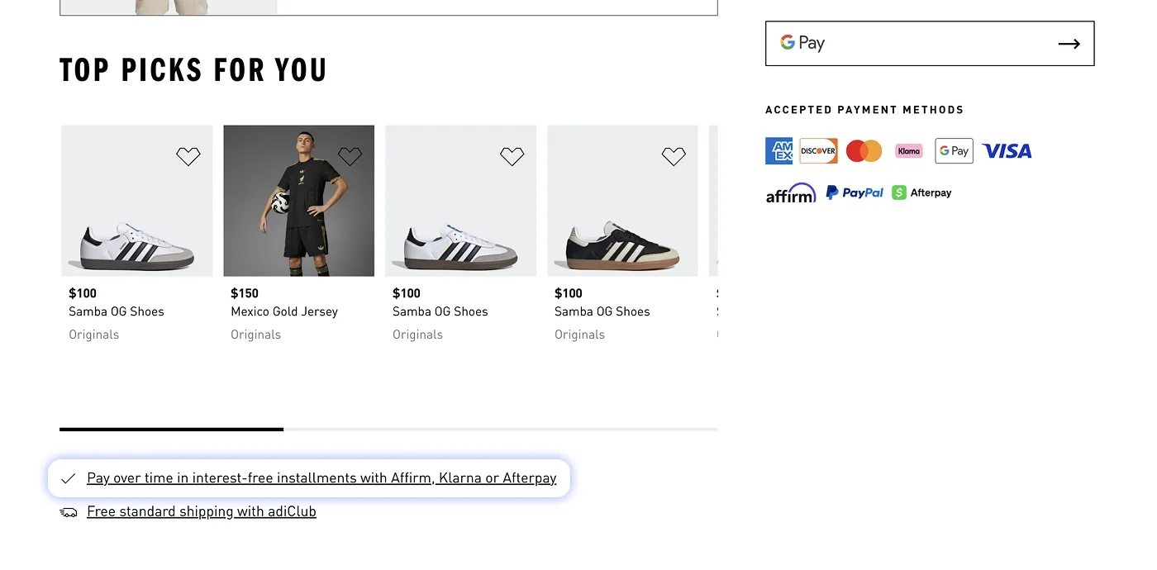This screenshot has height=570, width=1157.
Task: Click the Visa payment logo
Action: (x=1007, y=150)
